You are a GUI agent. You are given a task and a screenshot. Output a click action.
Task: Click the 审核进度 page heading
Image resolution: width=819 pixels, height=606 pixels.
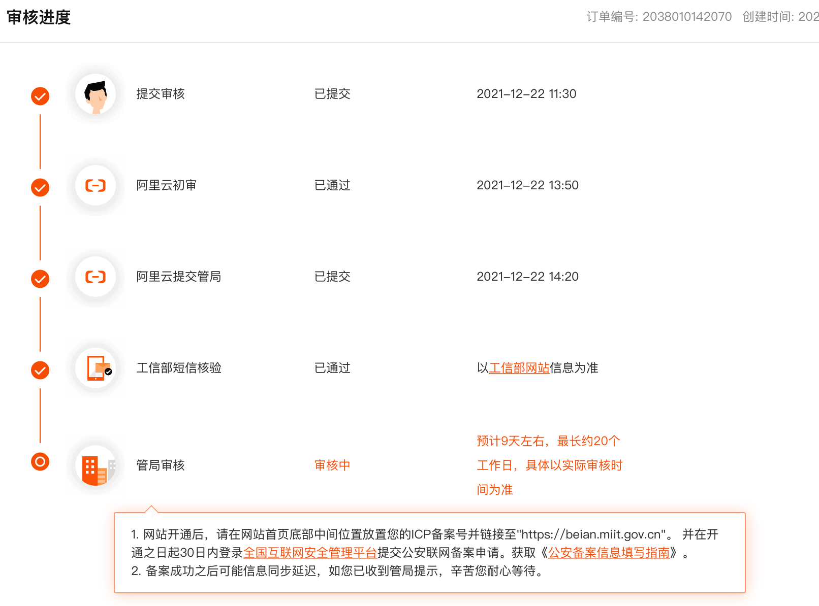[x=39, y=17]
